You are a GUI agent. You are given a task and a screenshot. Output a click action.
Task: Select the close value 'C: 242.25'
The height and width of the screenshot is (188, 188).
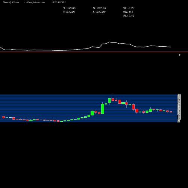pos(69,12)
